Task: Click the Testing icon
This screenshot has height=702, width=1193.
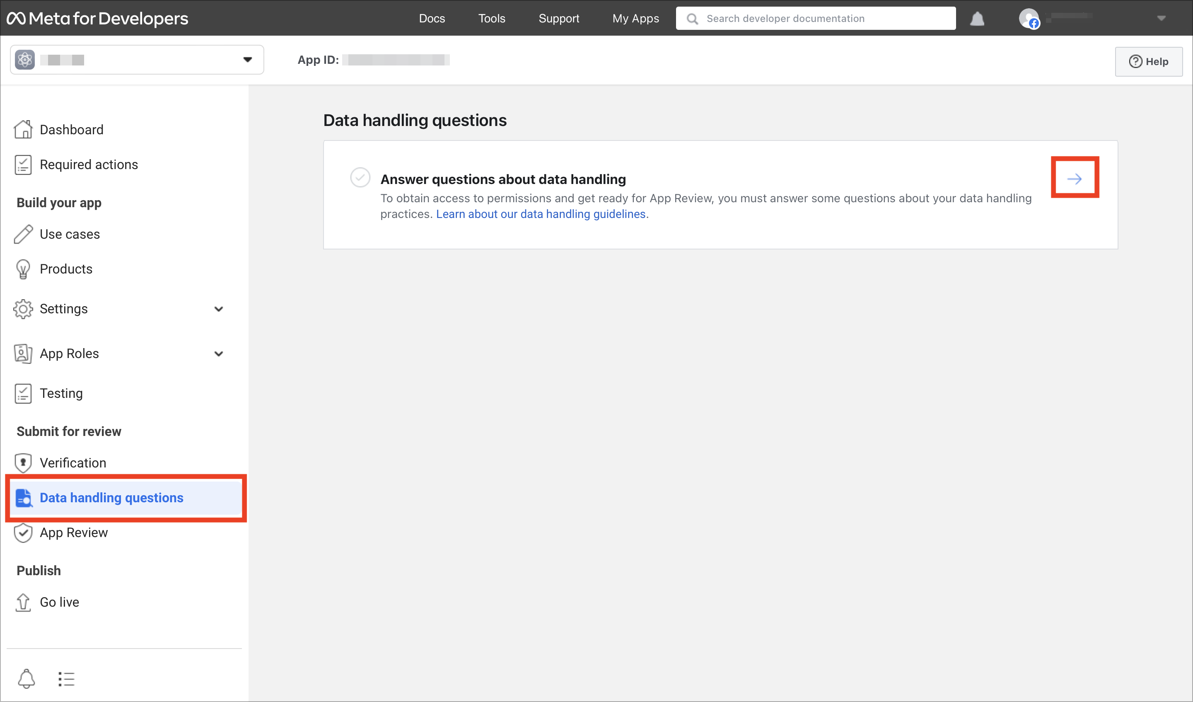Action: (22, 393)
